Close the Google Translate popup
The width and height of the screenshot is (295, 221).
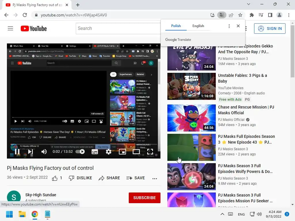tap(238, 26)
